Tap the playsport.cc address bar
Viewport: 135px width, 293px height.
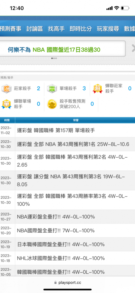coord(67,282)
